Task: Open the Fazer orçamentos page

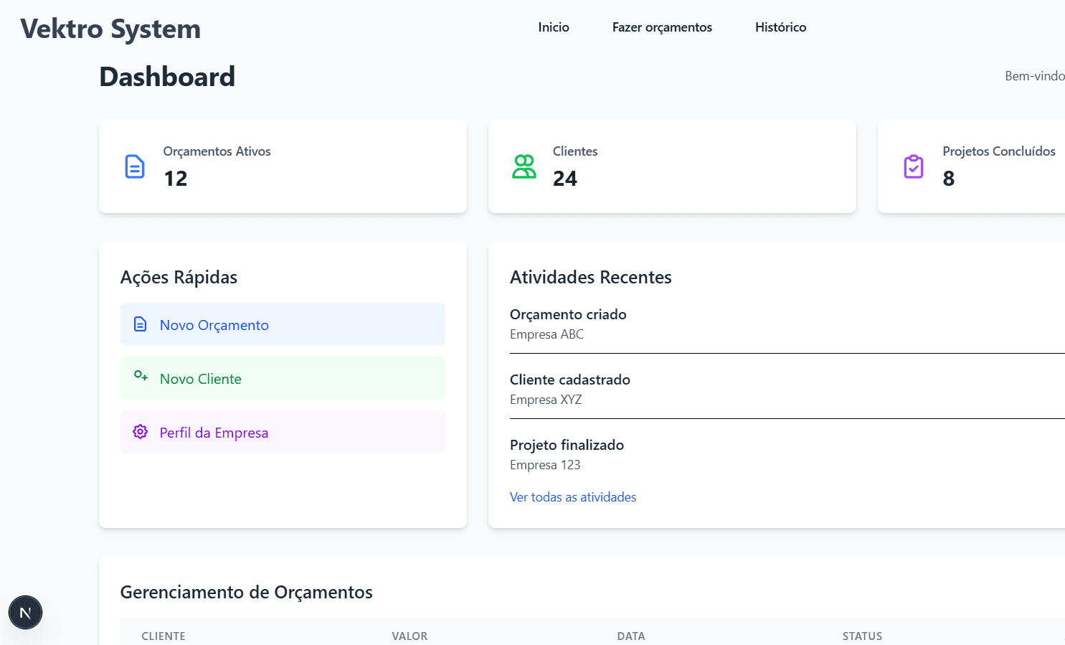Action: point(661,27)
